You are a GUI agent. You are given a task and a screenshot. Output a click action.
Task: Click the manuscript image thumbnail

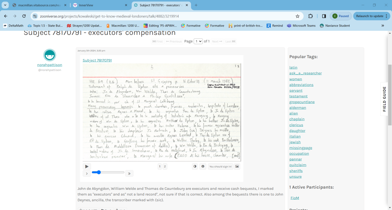click(x=162, y=112)
